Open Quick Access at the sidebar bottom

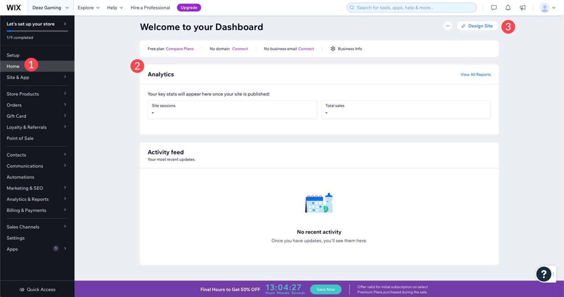click(x=37, y=289)
